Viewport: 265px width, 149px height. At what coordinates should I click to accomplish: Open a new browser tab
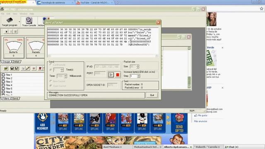pyautogui.click(x=118, y=2)
